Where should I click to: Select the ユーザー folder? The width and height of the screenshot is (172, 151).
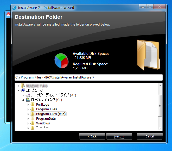[x=42, y=128]
